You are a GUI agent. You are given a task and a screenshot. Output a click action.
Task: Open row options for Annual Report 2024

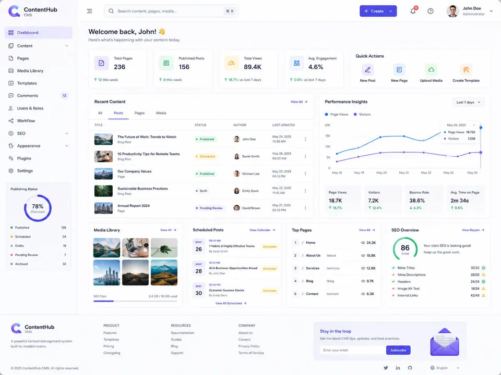click(x=305, y=208)
